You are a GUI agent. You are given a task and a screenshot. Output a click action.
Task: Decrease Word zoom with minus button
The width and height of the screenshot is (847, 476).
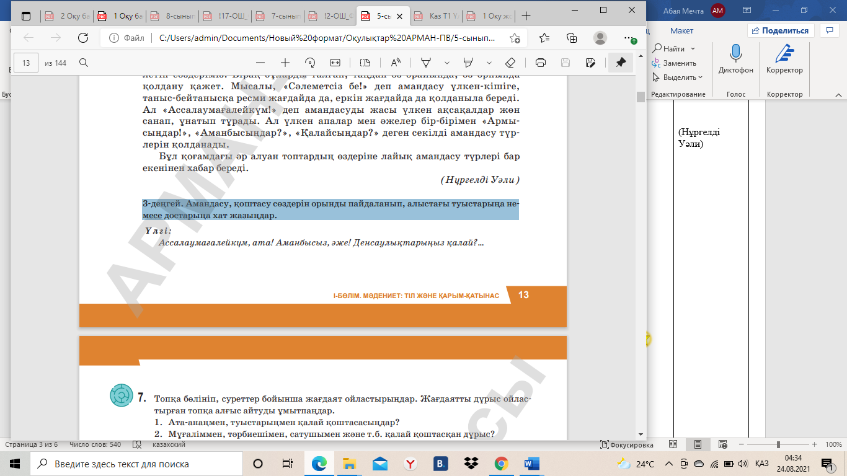point(742,445)
